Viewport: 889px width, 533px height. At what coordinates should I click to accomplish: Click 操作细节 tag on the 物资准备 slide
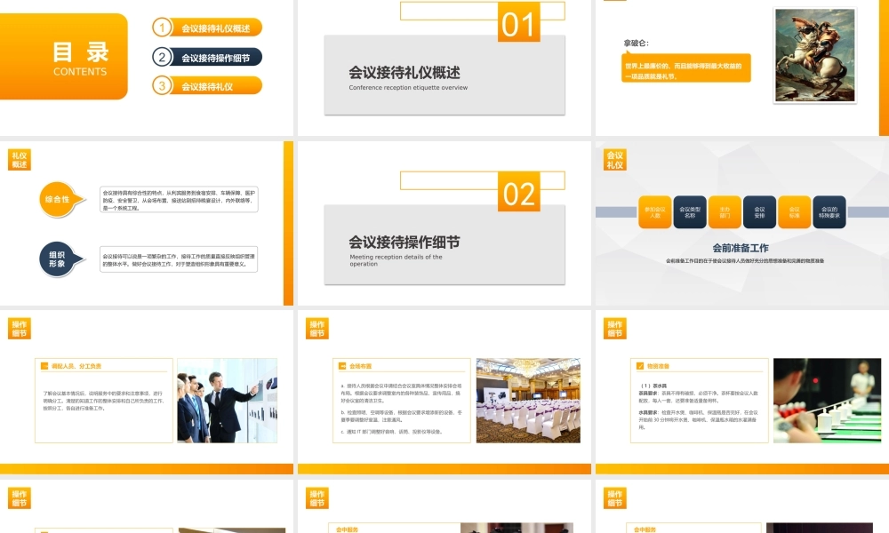coord(614,329)
